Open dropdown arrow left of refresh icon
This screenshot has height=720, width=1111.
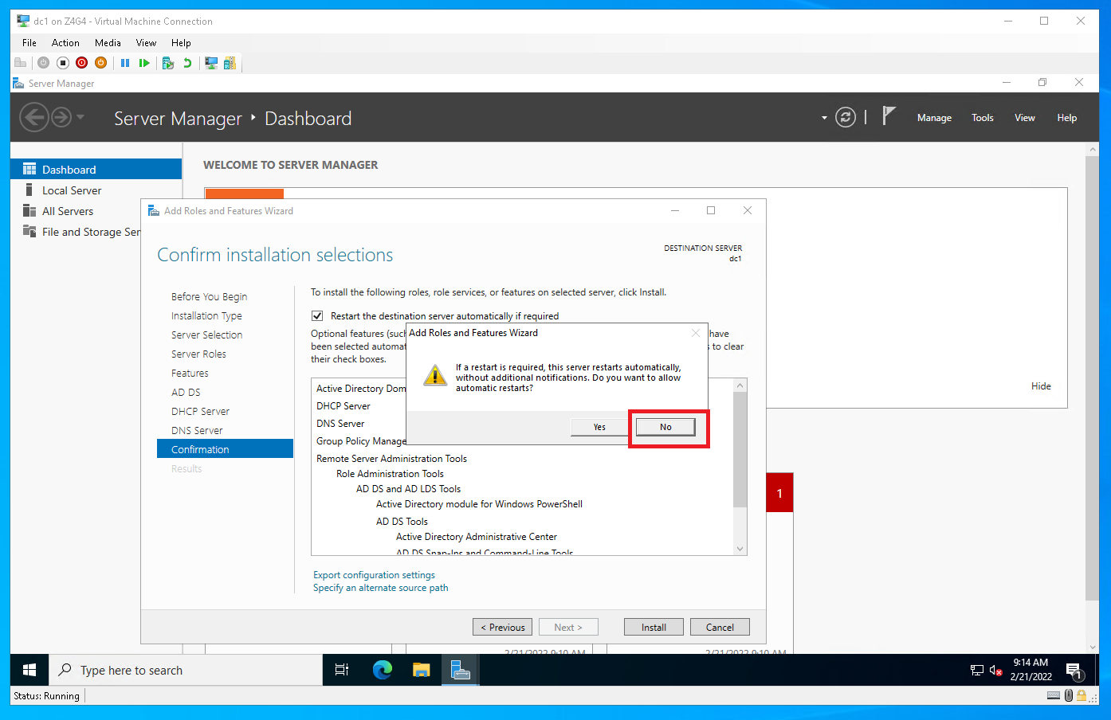(x=824, y=118)
